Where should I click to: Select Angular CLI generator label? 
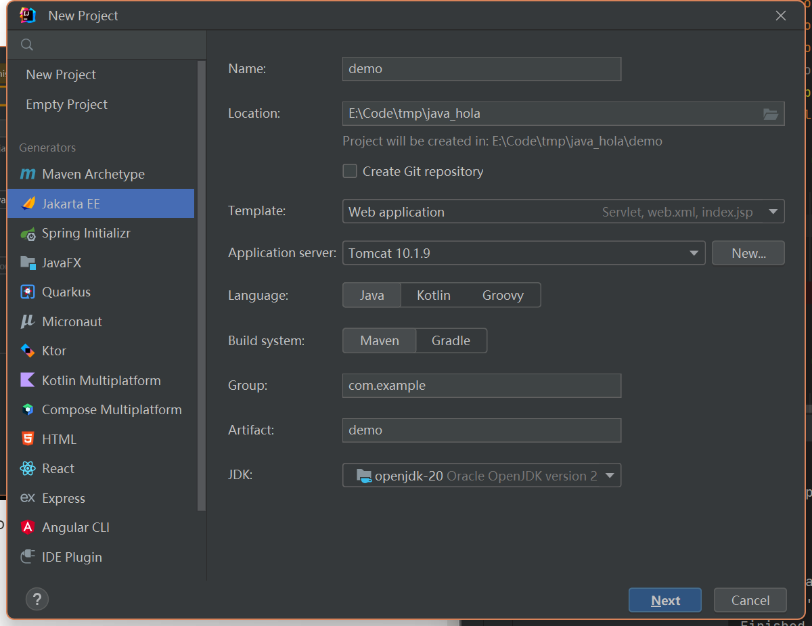click(x=76, y=527)
